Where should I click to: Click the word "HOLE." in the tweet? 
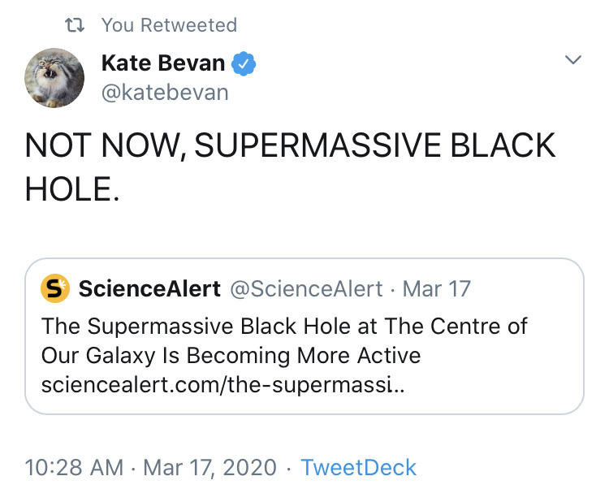pos(72,189)
